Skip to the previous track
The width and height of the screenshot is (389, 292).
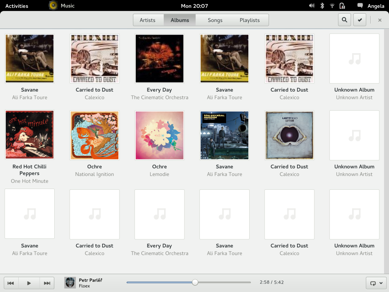tap(11, 283)
